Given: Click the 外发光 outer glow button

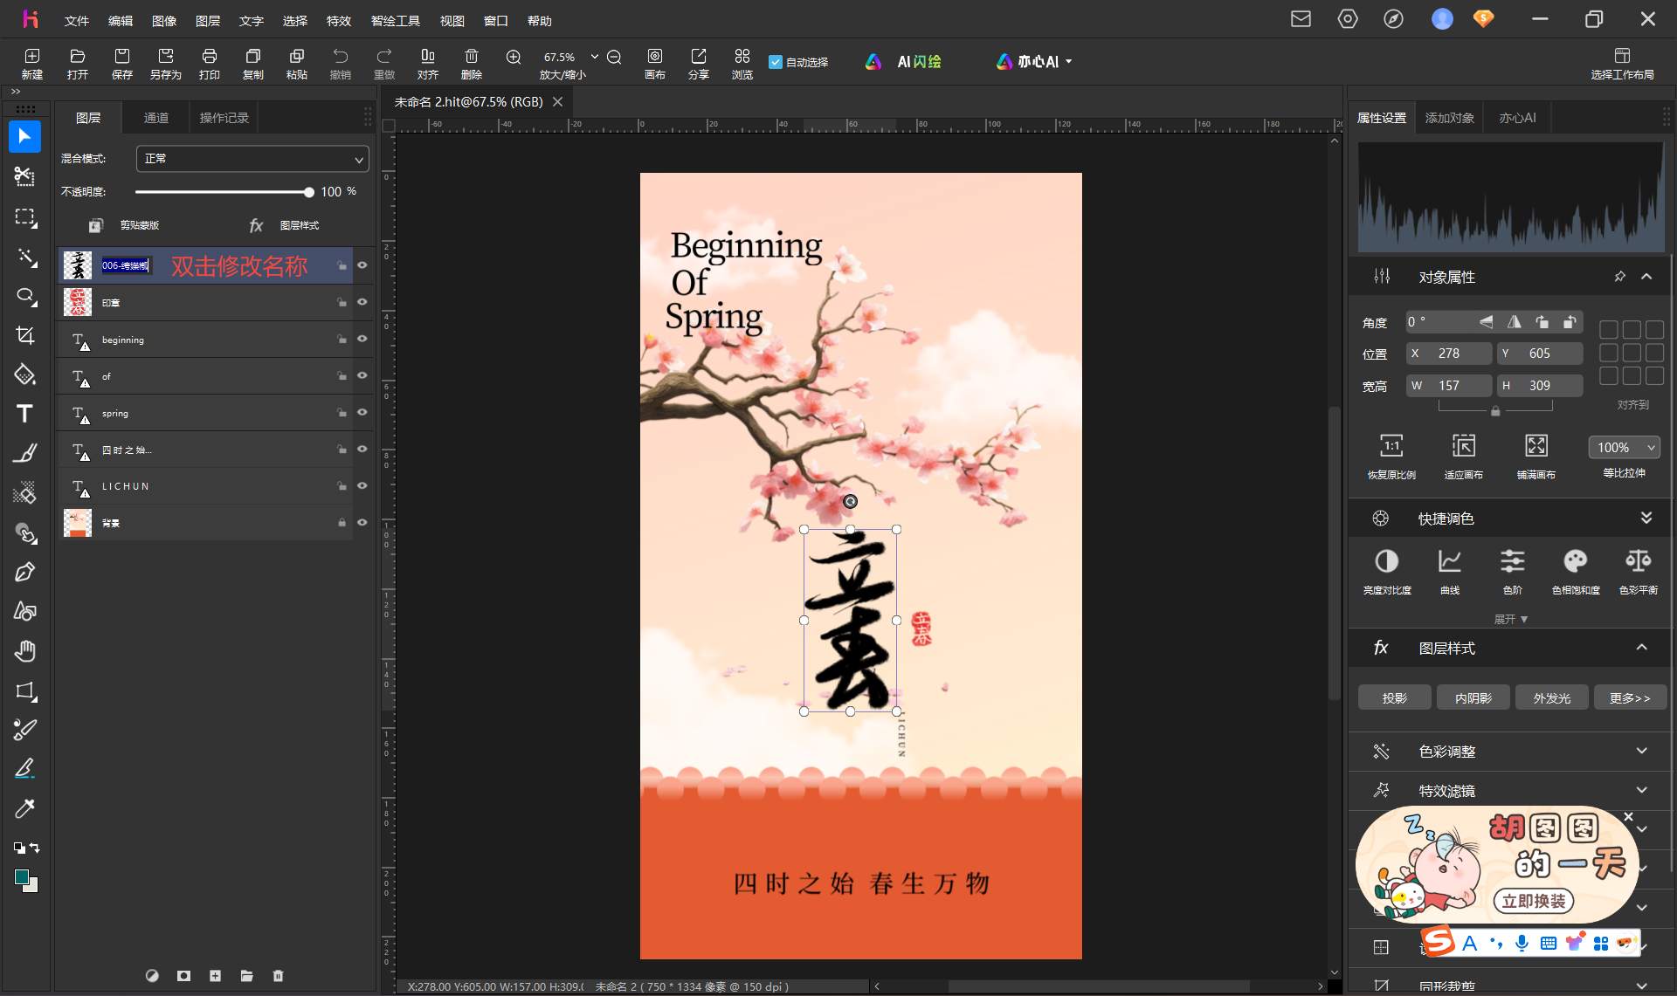Looking at the screenshot, I should [x=1552, y=697].
